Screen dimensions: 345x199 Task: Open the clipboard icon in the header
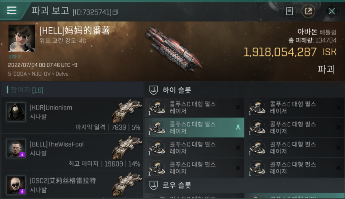[289, 11]
